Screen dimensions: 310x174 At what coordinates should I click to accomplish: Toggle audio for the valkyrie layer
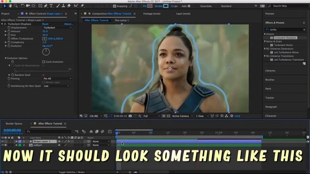[x=6, y=145]
